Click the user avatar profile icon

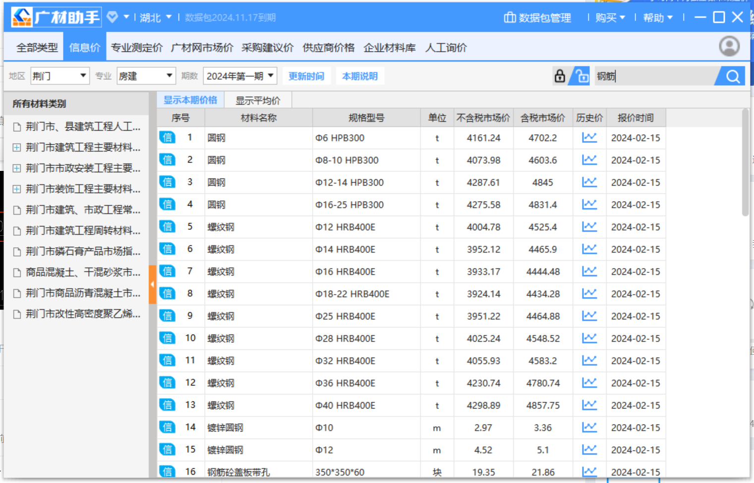coord(729,47)
